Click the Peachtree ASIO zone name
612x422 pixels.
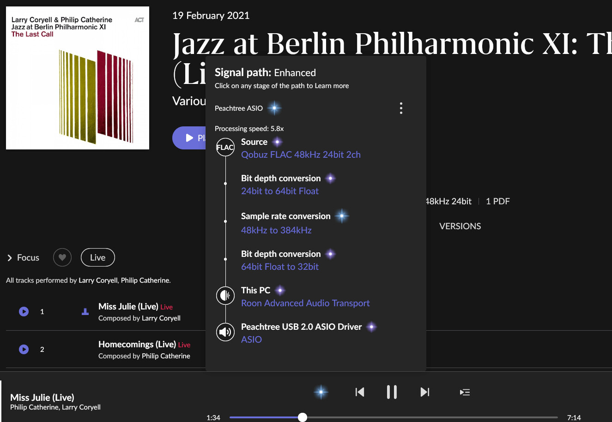tap(239, 108)
